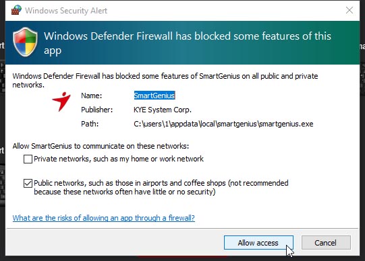This screenshot has width=365, height=261.
Task: Click the smartgenius.exe path text
Action: point(223,124)
